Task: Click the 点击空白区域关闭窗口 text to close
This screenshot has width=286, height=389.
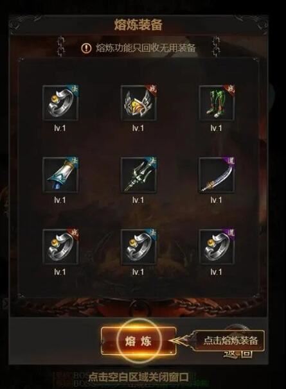Action: [x=138, y=377]
